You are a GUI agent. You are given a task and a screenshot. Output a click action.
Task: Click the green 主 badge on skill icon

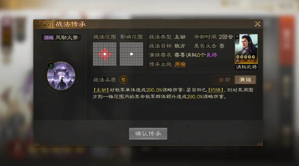point(51,66)
